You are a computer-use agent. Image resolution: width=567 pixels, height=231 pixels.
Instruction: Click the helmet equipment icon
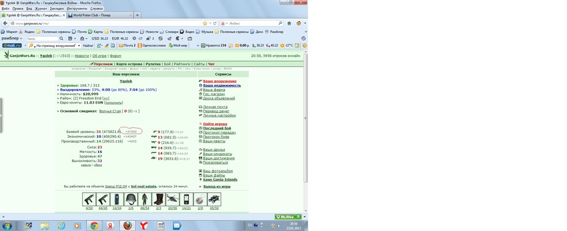point(130,199)
